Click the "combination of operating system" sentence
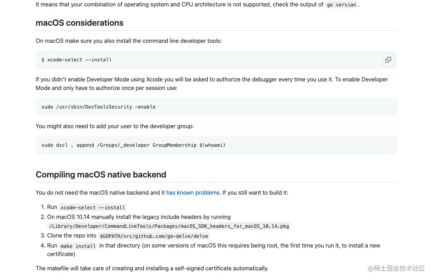 click(x=179, y=5)
